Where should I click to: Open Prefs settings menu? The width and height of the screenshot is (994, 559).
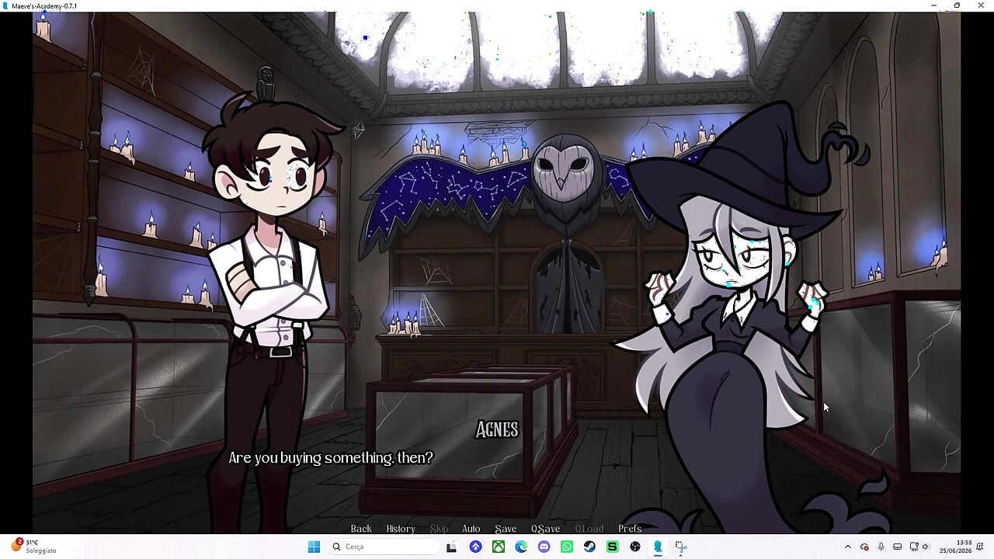[x=630, y=529]
